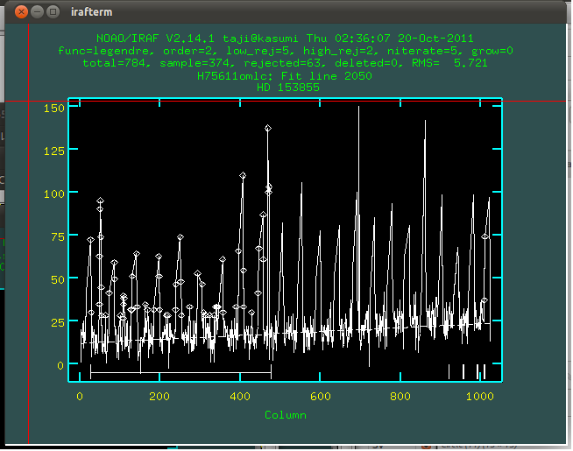Viewport: 573px width, 451px height.
Task: Select the rejected diamond marker near column 400 peak
Action: tap(243, 176)
